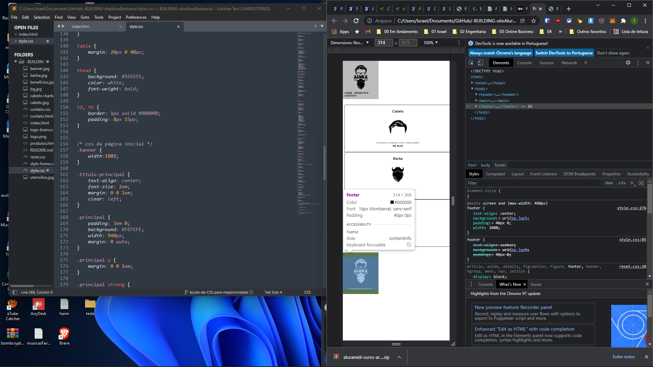Image resolution: width=653 pixels, height=367 pixels.
Task: Toggle the :hov element state panel
Action: click(609, 183)
